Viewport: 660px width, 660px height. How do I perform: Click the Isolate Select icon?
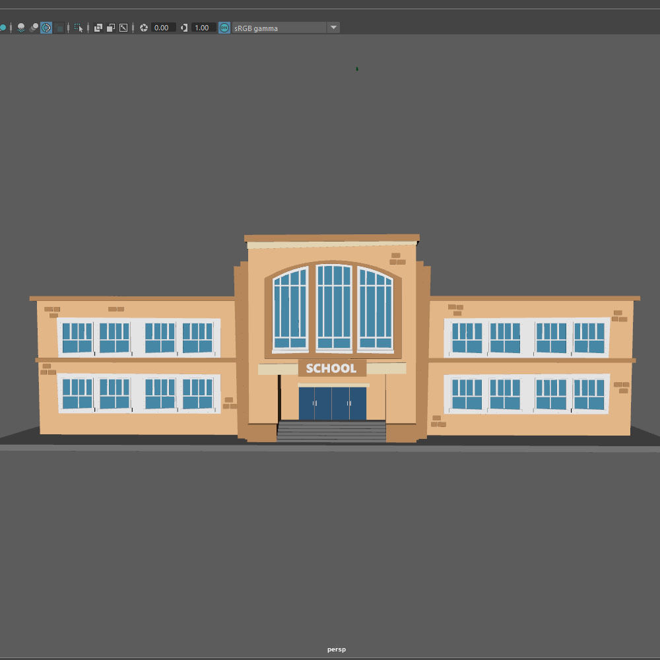(x=79, y=28)
